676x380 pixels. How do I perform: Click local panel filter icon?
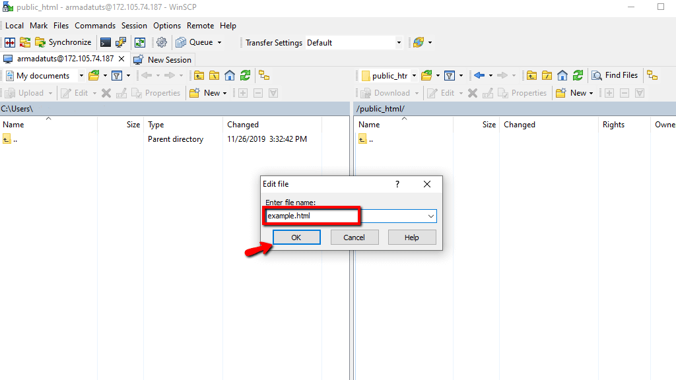click(x=117, y=76)
